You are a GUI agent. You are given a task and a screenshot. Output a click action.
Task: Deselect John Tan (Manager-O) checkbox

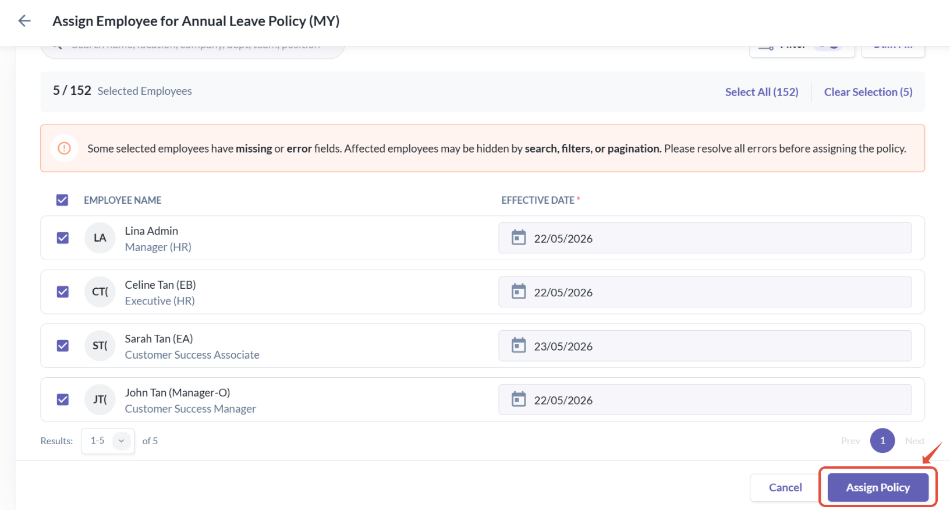[x=63, y=399]
